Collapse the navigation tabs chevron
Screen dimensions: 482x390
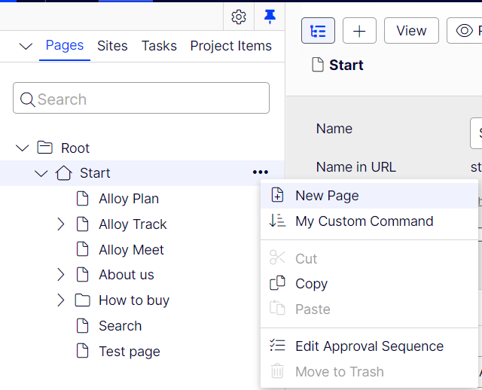click(26, 47)
